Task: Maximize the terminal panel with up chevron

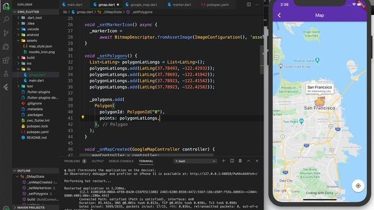Action: tap(248, 161)
